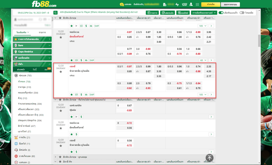
Task: Open 105 markets dropdown in เชลซี highlighted row
Action: click(x=202, y=95)
